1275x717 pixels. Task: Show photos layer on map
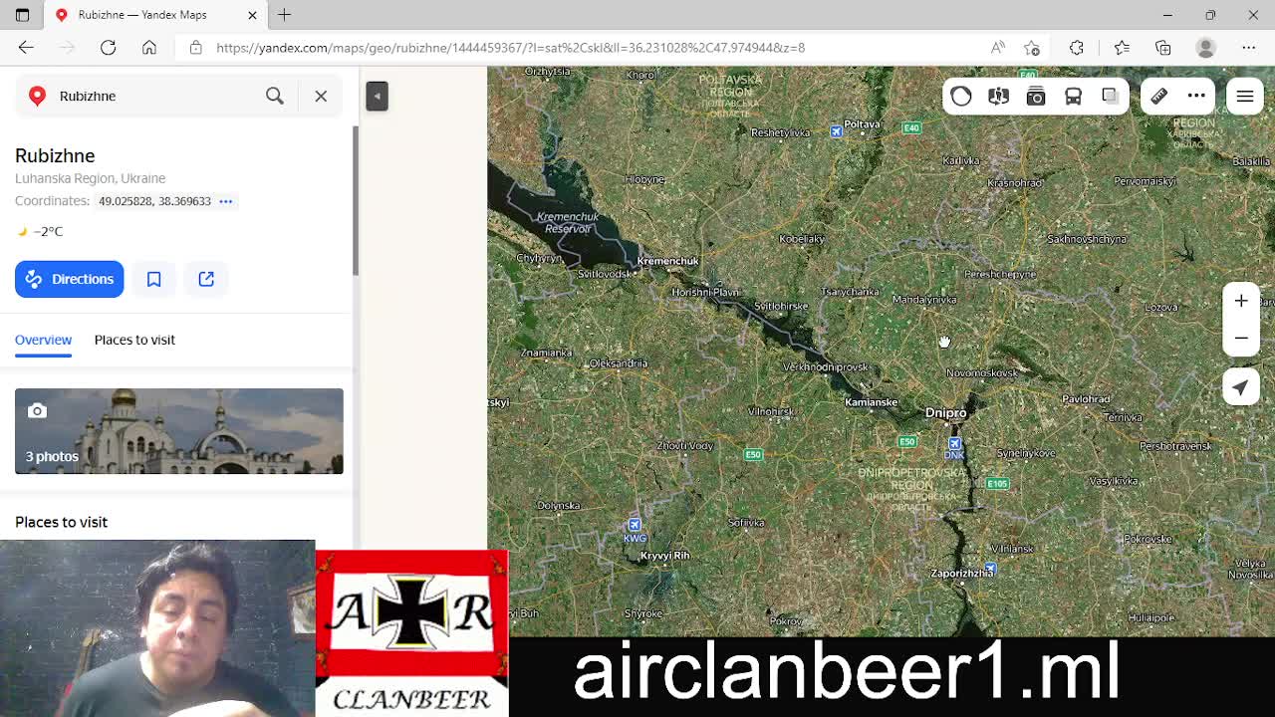1036,96
